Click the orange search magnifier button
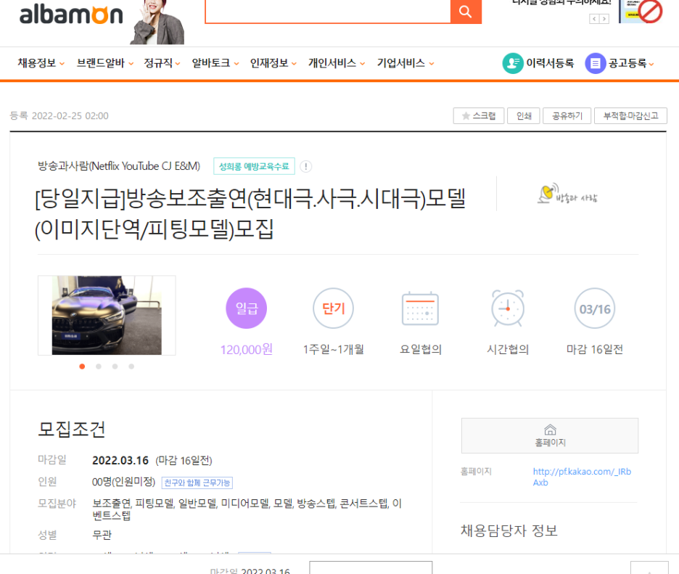This screenshot has height=574, width=679. tap(466, 12)
